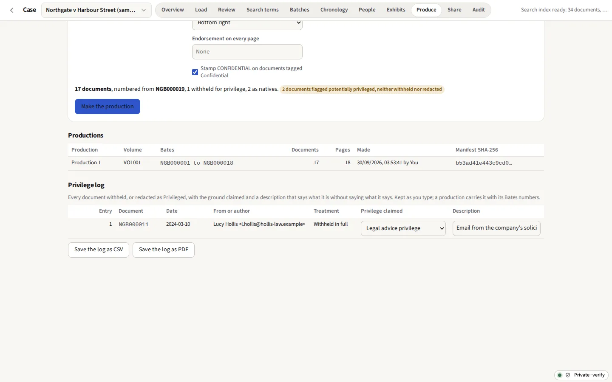Open the Load tab

[201, 10]
